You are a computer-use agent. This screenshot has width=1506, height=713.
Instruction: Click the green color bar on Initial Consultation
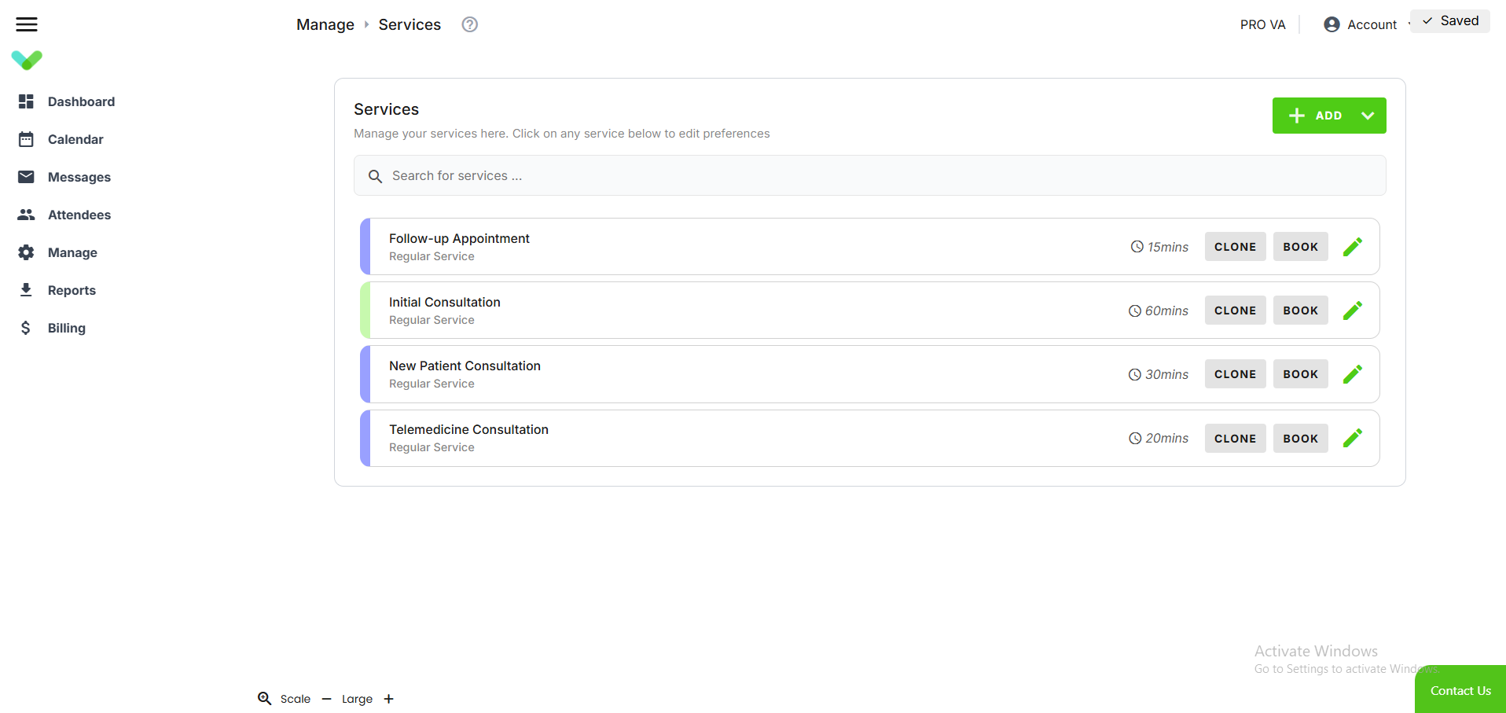point(365,311)
